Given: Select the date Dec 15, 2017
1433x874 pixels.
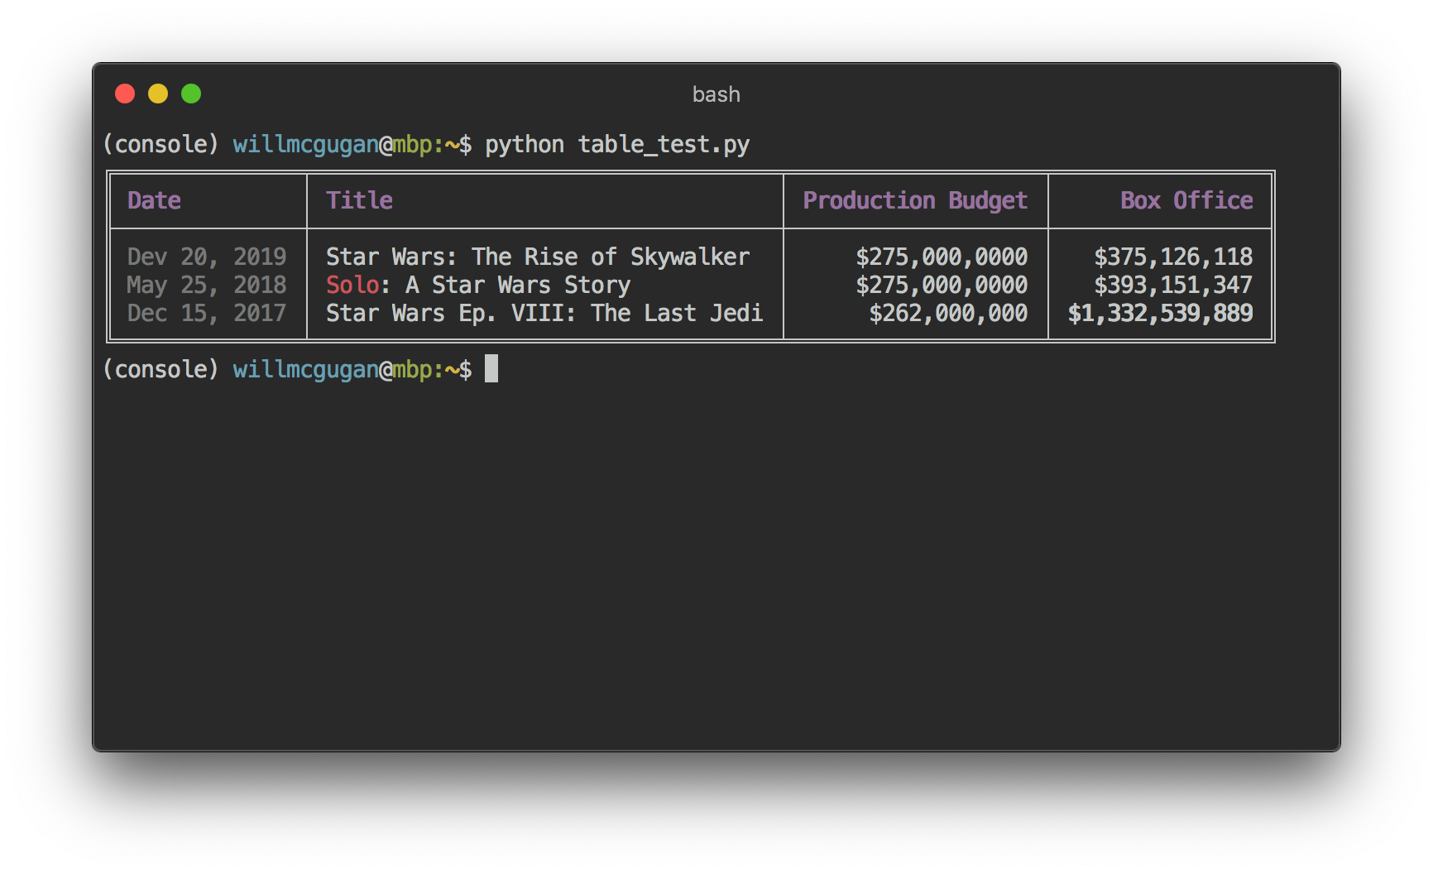Looking at the screenshot, I should 207,314.
